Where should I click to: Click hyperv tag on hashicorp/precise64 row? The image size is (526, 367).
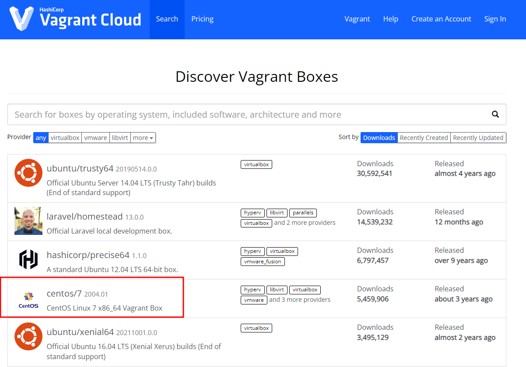252,251
